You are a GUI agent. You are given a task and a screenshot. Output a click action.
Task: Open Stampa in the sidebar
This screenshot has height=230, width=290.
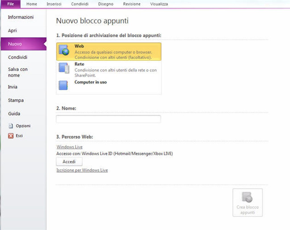(16, 100)
